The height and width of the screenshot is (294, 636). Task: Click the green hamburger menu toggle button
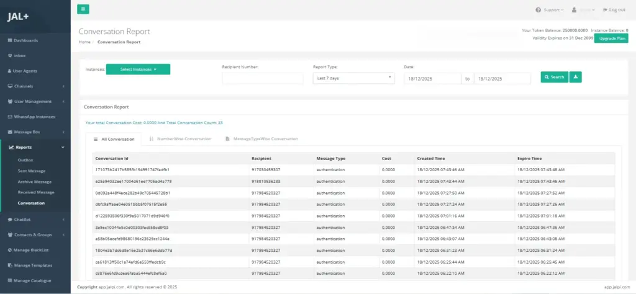click(x=83, y=9)
